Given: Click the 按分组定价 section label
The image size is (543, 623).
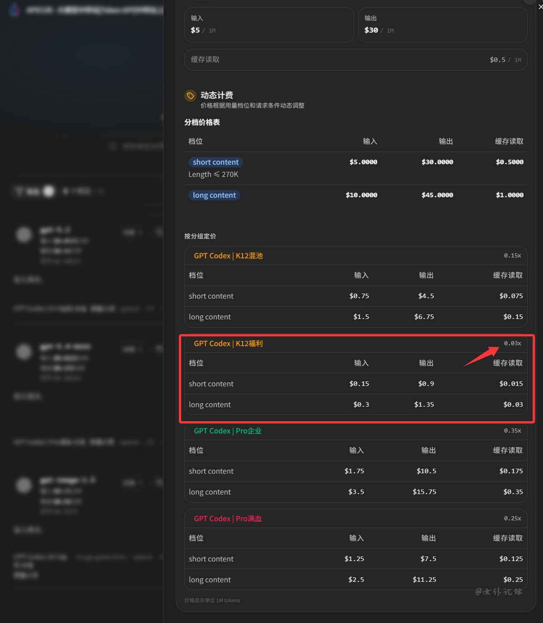Looking at the screenshot, I should tap(200, 236).
